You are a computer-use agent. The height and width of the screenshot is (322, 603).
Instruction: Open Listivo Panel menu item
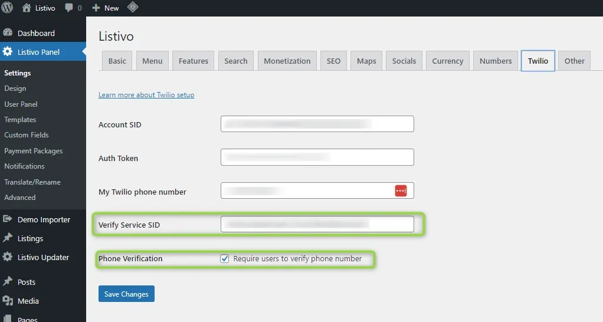pyautogui.click(x=38, y=52)
